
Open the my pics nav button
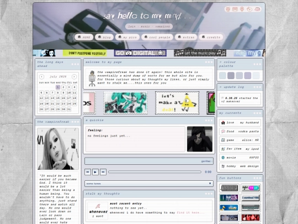tap(127, 37)
